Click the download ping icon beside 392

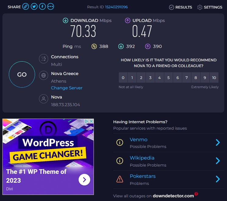[121, 47]
